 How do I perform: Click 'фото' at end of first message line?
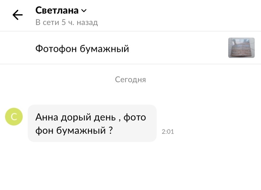coord(135,117)
